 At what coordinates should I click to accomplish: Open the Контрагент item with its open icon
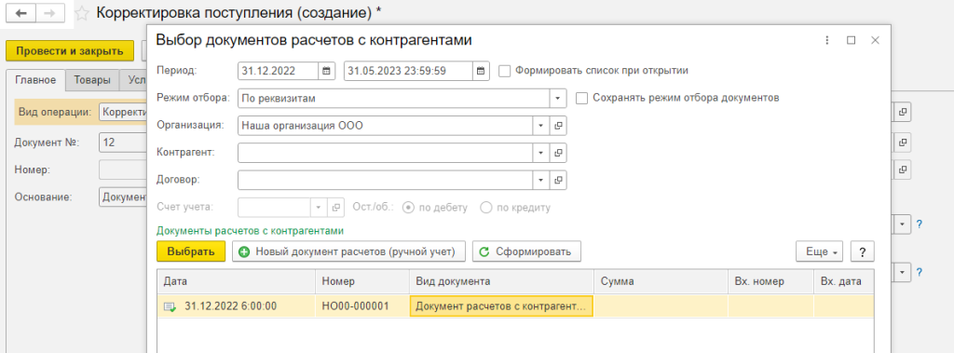pyautogui.click(x=558, y=153)
